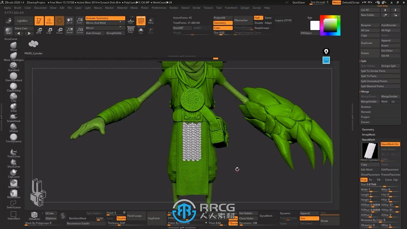The width and height of the screenshot is (407, 229).
Task: Open the Zplugin menu
Action: pos(245,8)
